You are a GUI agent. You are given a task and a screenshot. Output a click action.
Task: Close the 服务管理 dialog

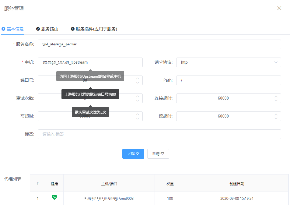pos(279,8)
